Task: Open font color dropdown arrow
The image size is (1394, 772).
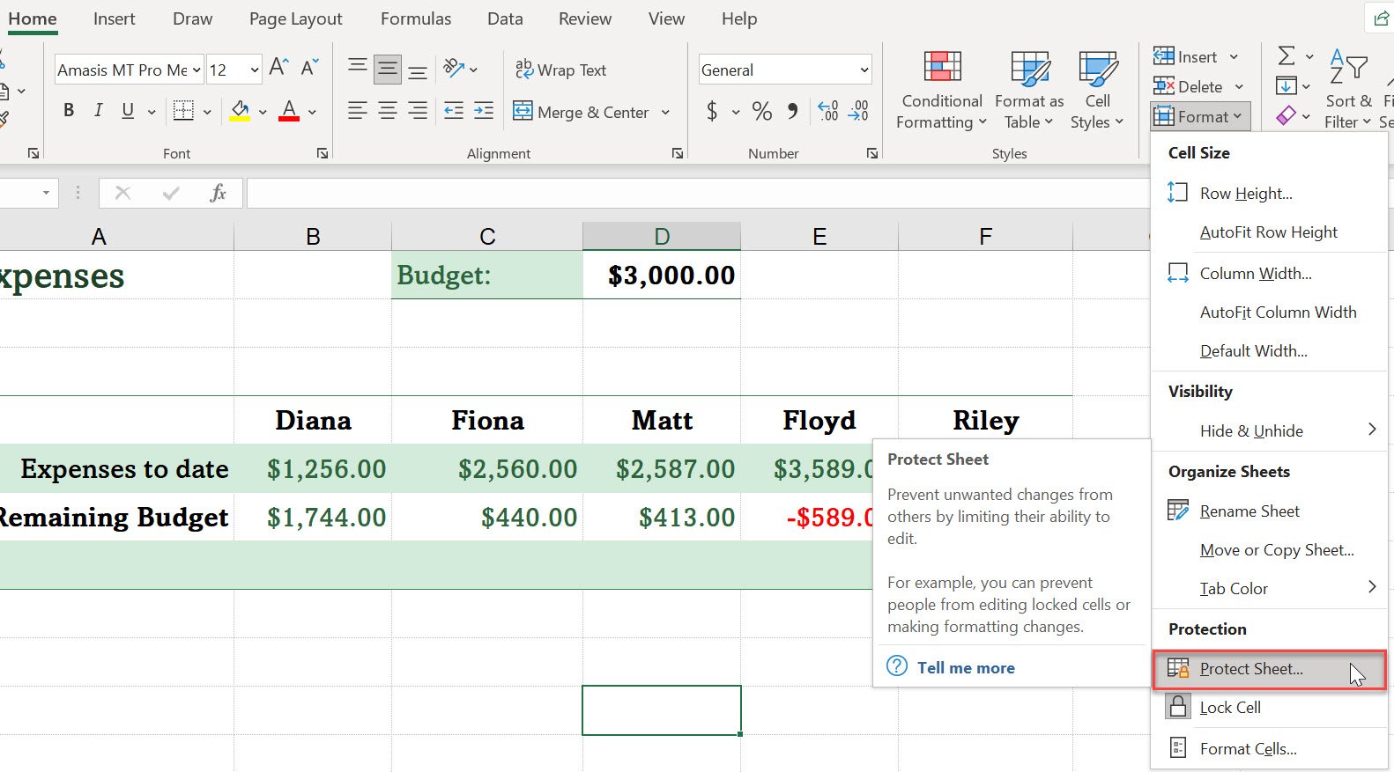Action: tap(312, 112)
